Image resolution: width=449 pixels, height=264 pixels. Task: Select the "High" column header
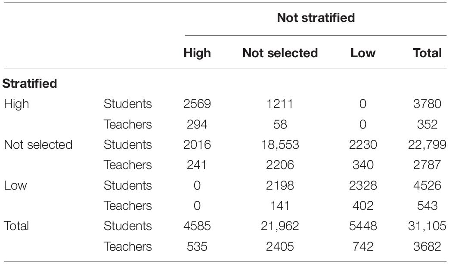[197, 53]
